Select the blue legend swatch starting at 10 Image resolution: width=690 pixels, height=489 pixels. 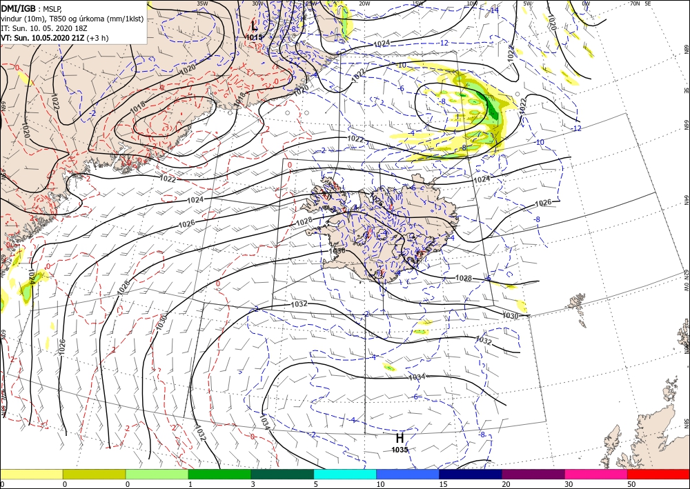[x=408, y=474]
